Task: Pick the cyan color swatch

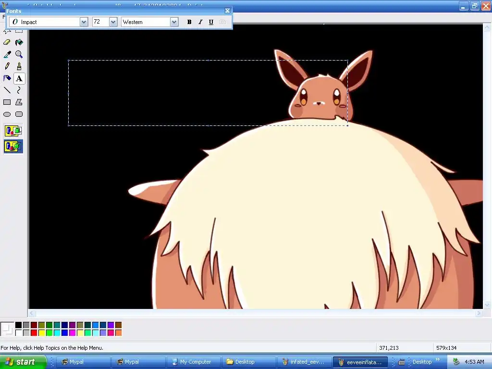Action: 57,332
